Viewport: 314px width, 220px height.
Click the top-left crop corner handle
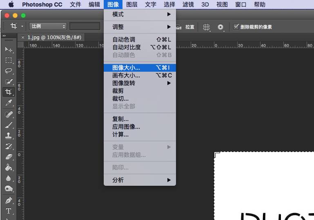point(217,154)
